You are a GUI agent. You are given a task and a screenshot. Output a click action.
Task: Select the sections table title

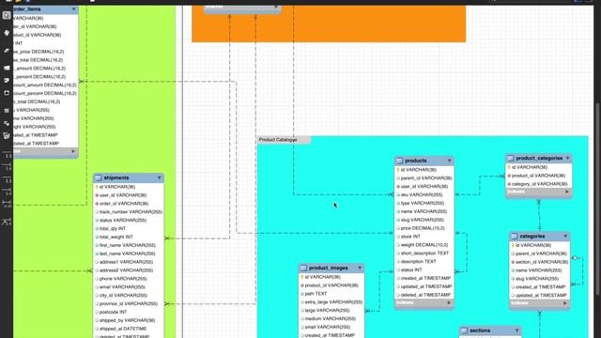[480, 330]
